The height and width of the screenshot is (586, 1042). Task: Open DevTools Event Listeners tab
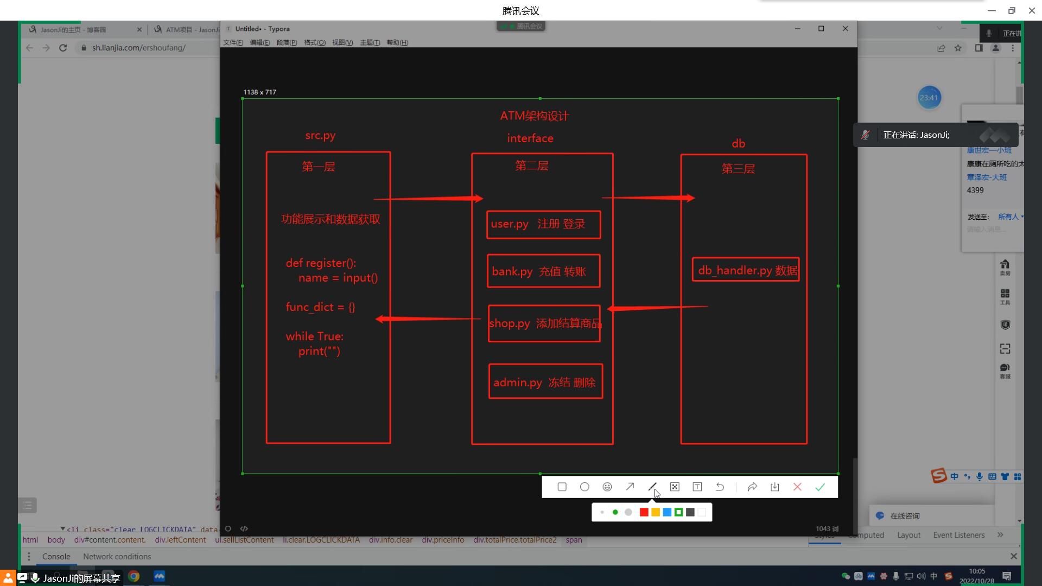click(x=959, y=535)
